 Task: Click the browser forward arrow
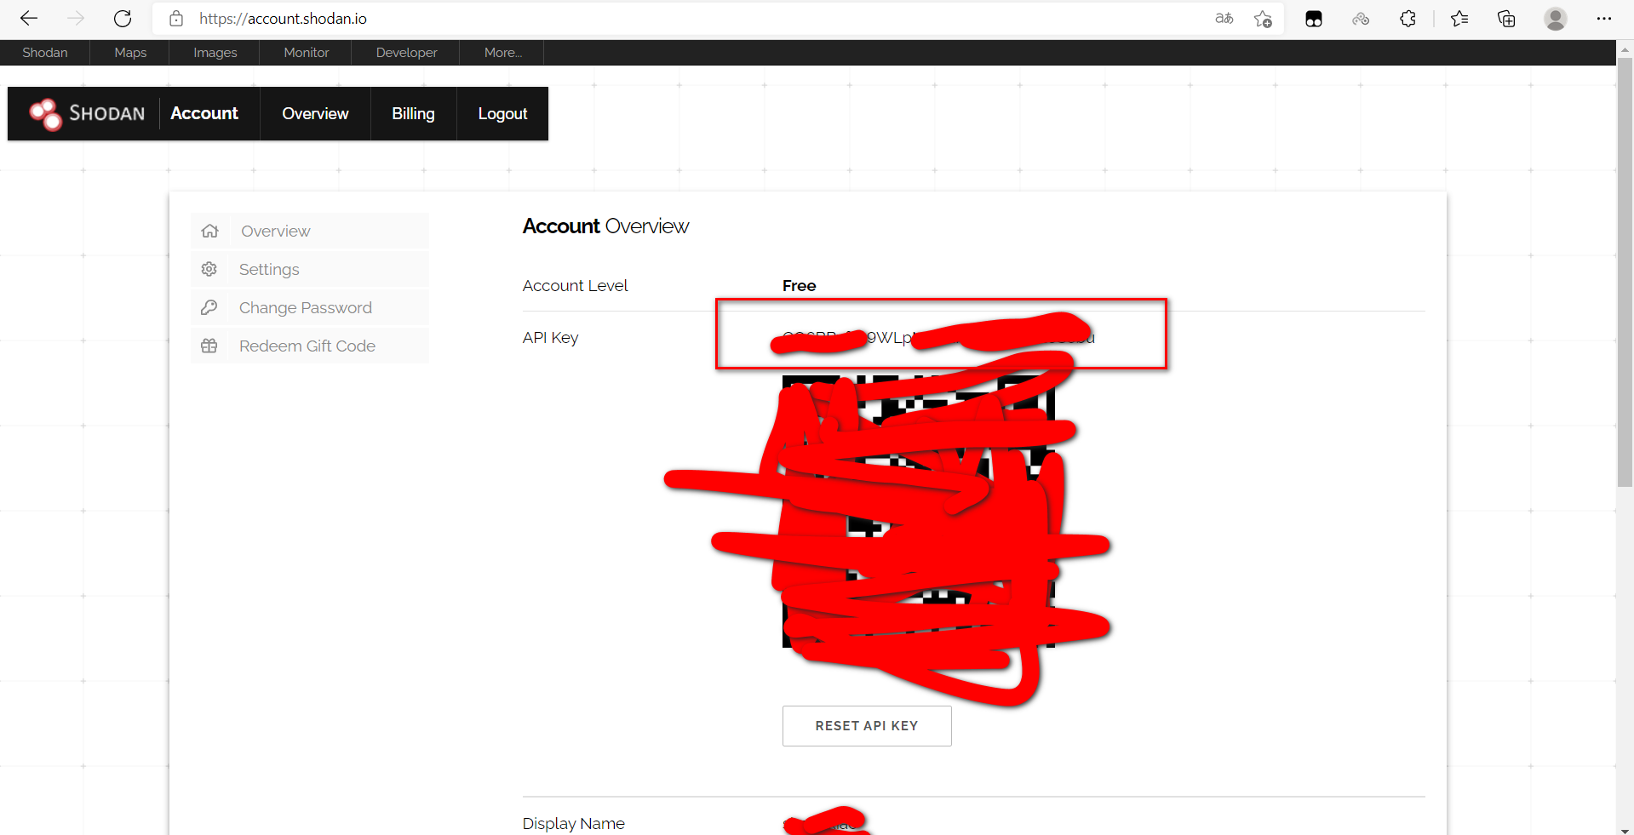pyautogui.click(x=76, y=18)
